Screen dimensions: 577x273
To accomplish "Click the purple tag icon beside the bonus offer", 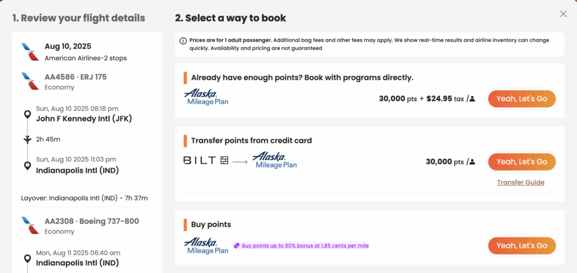I will 237,246.
